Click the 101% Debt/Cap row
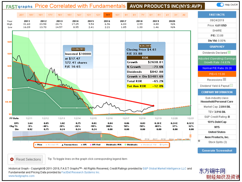Image resolution: width=242 pixels, height=182 pixels. point(217,122)
